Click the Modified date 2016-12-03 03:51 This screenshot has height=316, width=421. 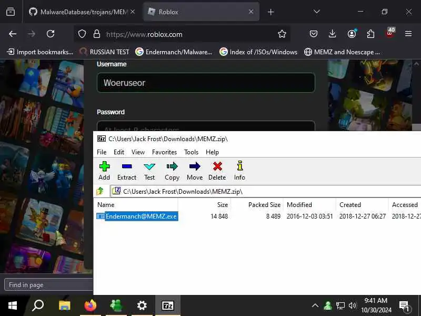309,216
